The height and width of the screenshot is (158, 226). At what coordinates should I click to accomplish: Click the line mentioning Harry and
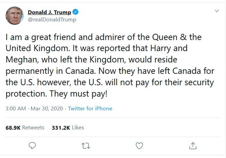(96, 48)
